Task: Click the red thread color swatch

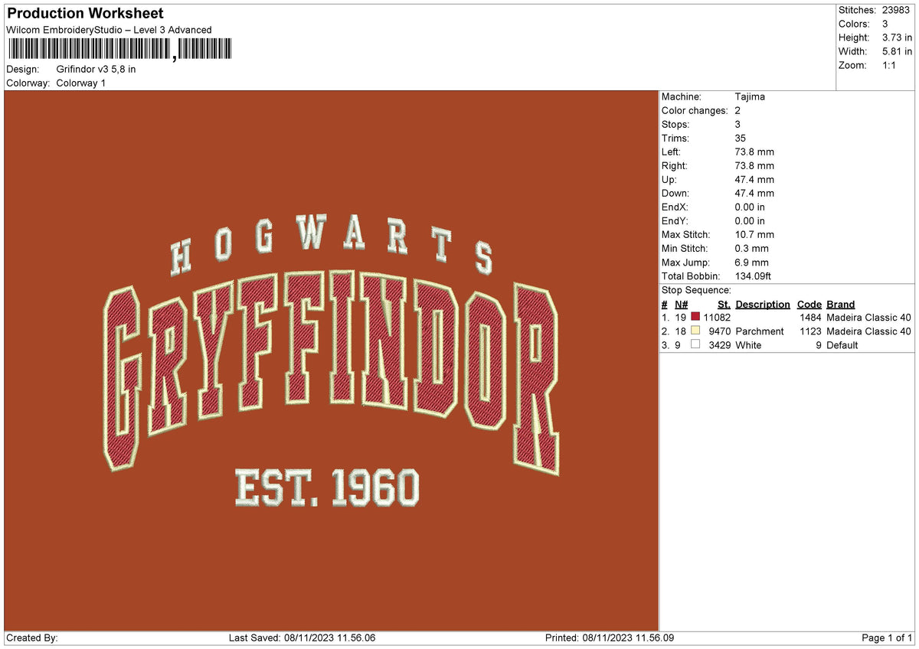Action: point(695,317)
